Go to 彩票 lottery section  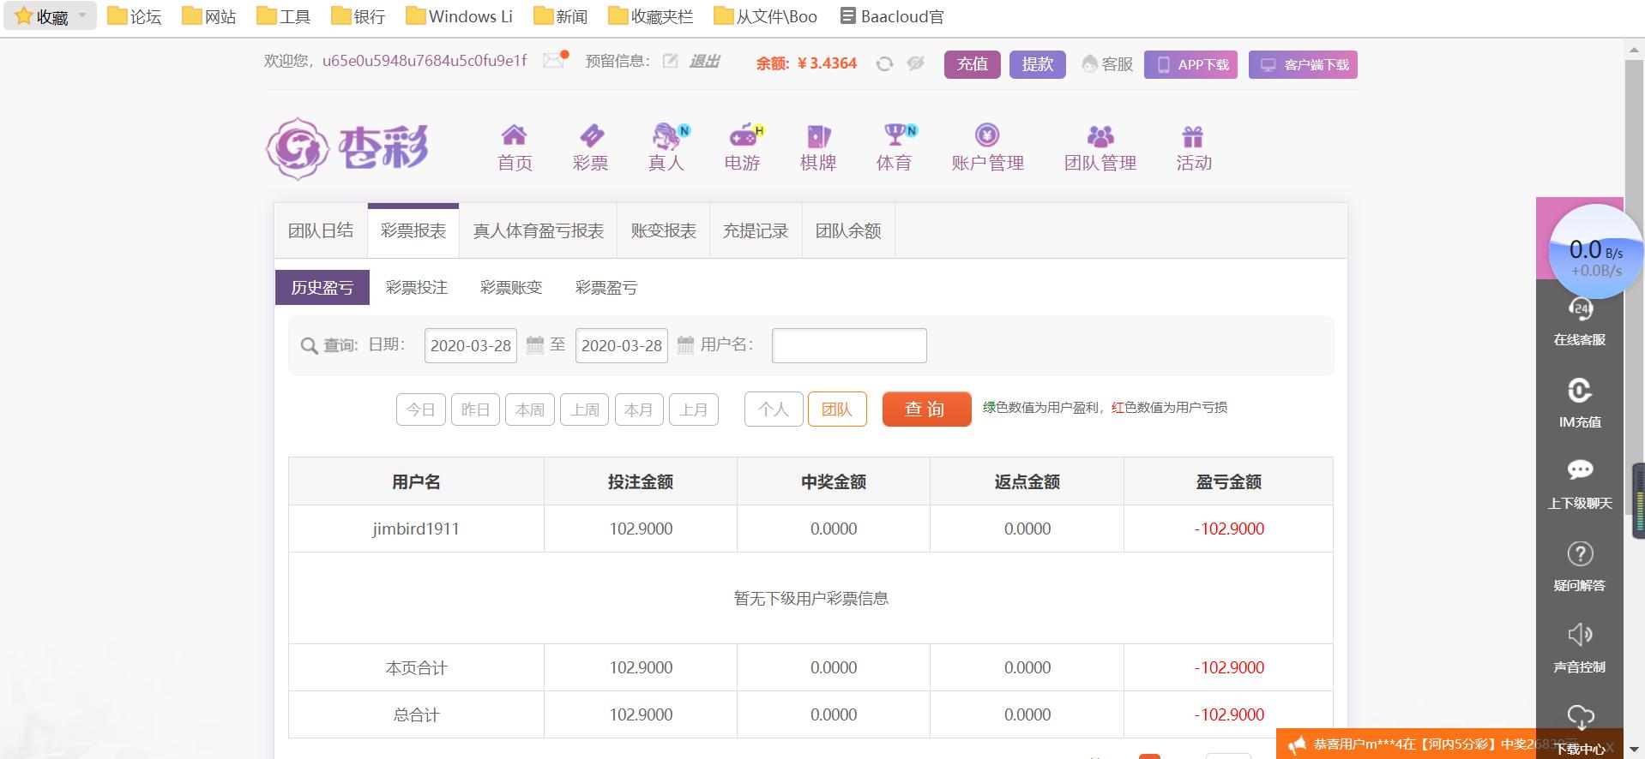(591, 148)
